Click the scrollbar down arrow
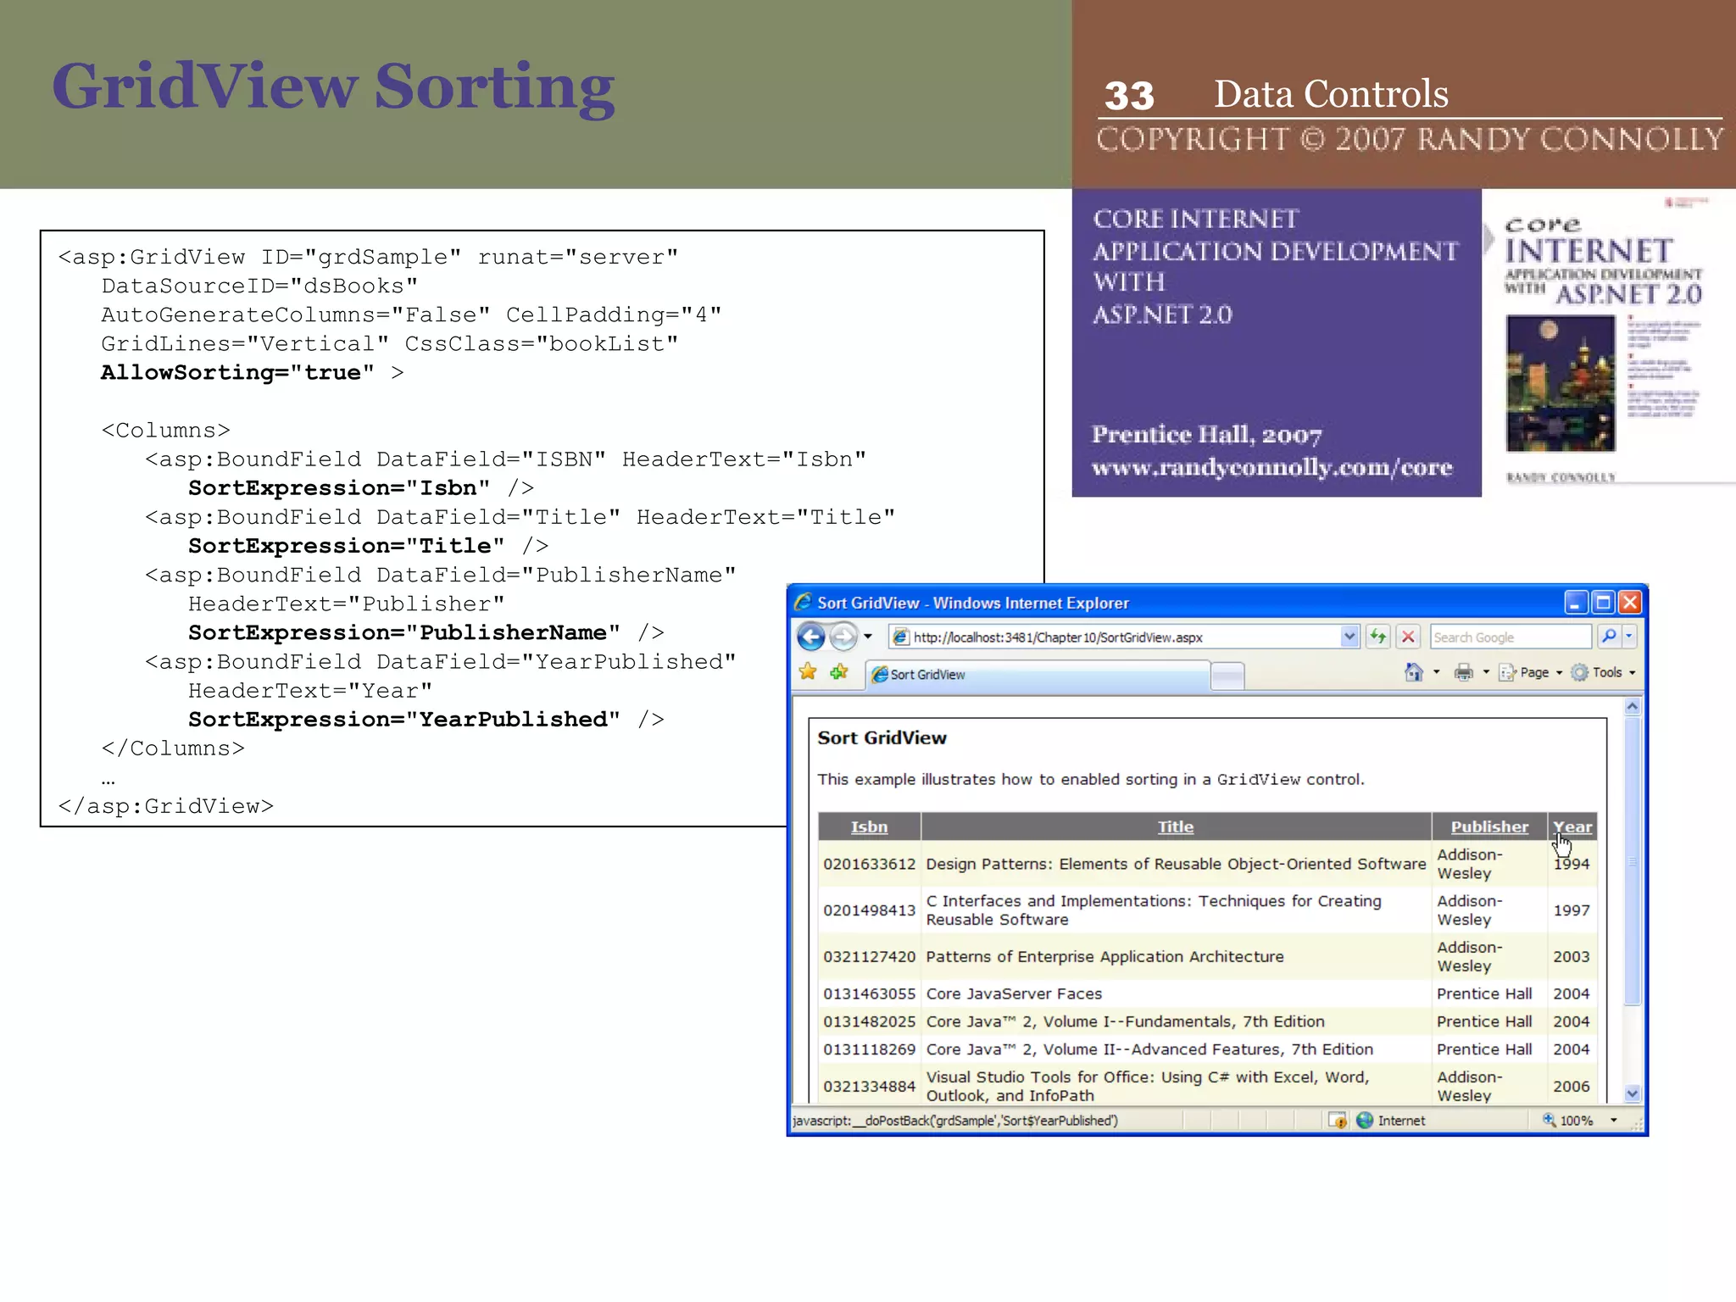Screen dimensions: 1736x1302 coord(1633,1093)
